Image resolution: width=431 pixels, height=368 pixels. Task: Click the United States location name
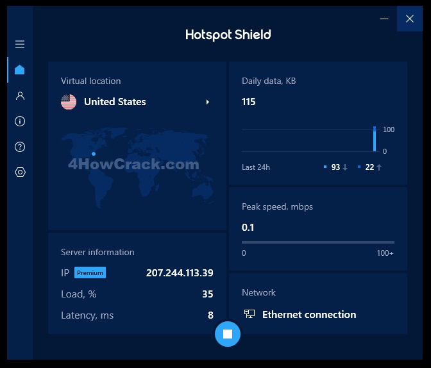pyautogui.click(x=115, y=102)
